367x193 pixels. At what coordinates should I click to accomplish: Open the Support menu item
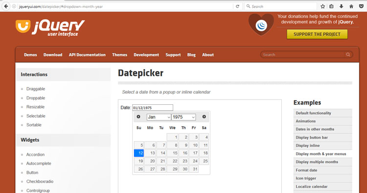coord(173,55)
